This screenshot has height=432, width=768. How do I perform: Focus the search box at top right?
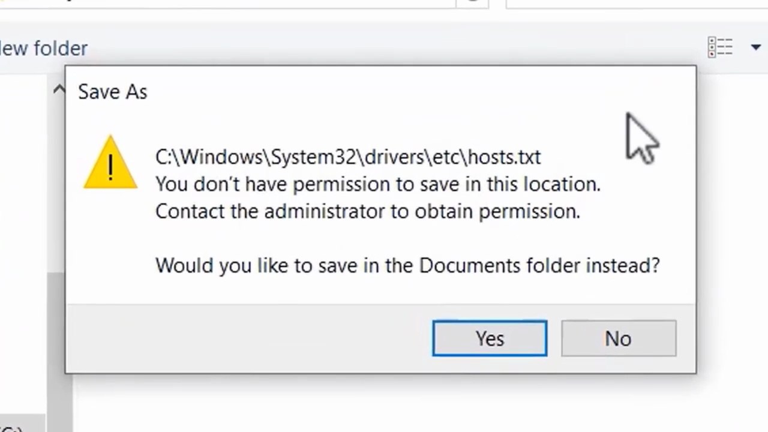(x=637, y=4)
